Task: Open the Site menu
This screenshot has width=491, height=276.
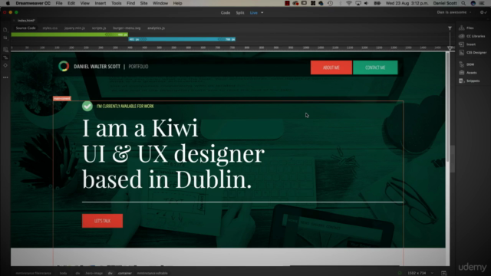Action: pos(143,3)
